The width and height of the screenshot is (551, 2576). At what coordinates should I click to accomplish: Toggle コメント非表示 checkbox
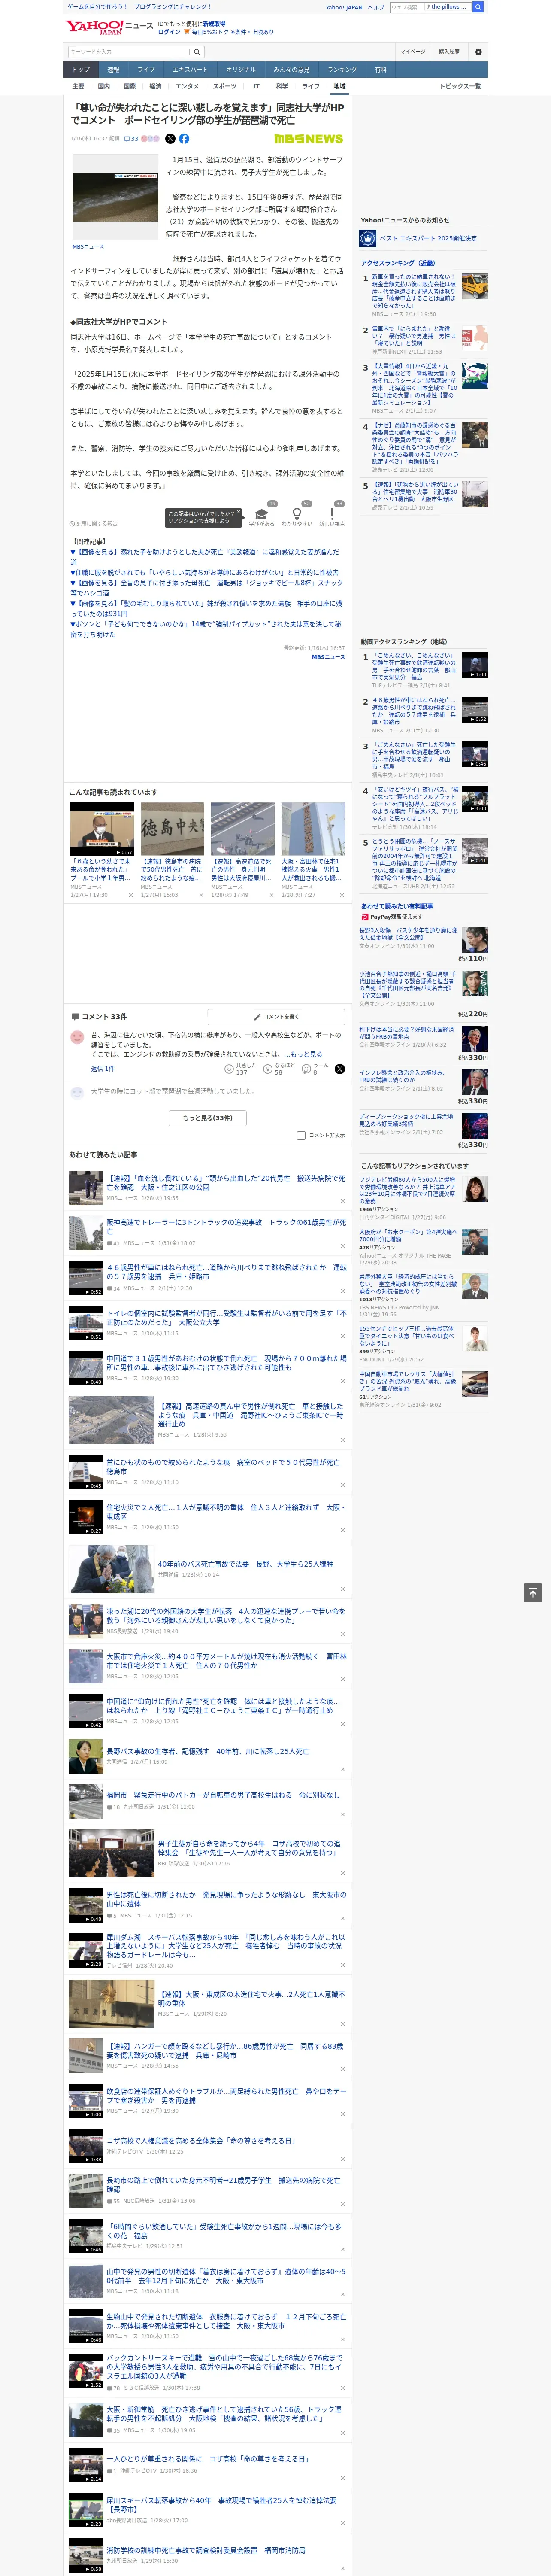point(301,1135)
